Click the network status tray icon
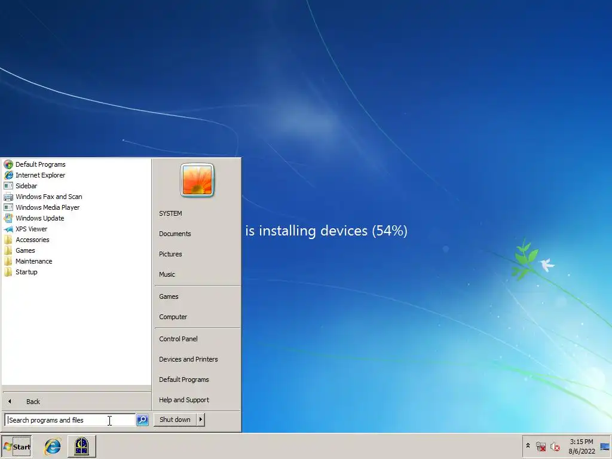Screen dimensions: 612x459 541,446
